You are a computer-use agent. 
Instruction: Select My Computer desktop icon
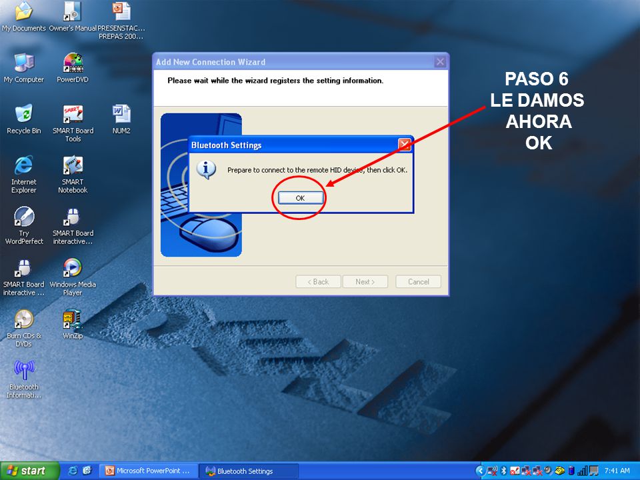click(24, 68)
